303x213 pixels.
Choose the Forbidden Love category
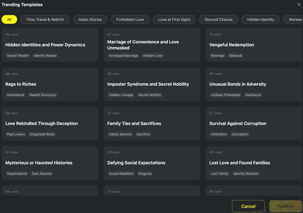pos(129,20)
